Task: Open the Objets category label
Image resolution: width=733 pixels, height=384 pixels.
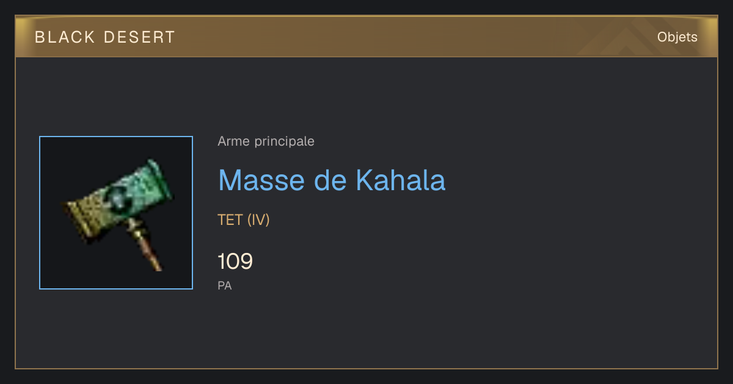Action: tap(677, 37)
